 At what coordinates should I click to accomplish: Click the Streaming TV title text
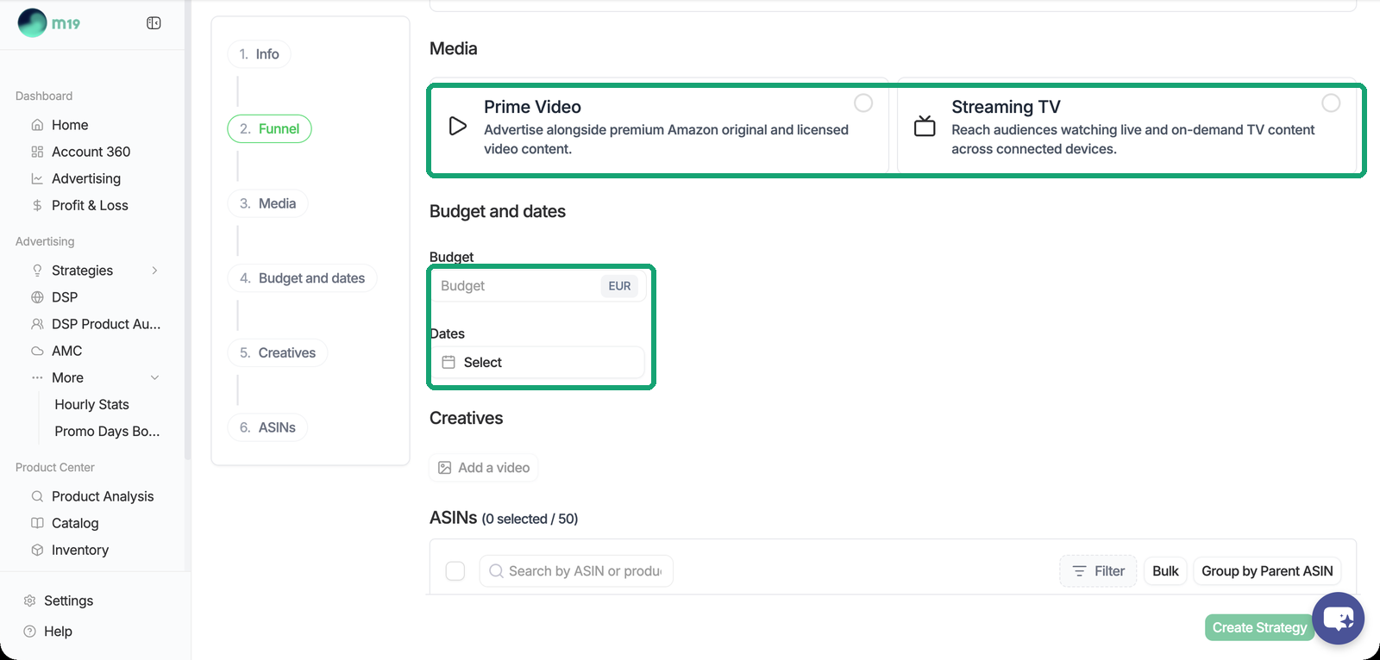[1006, 107]
